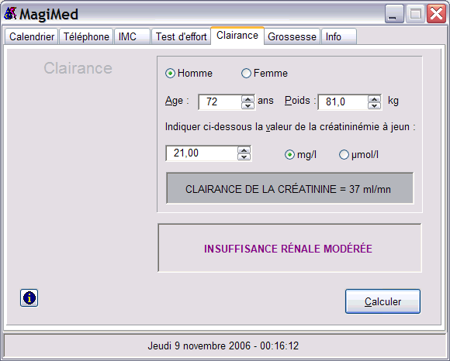This screenshot has height=361, width=450.
Task: Switch to the Téléphone tab
Action: (86, 36)
